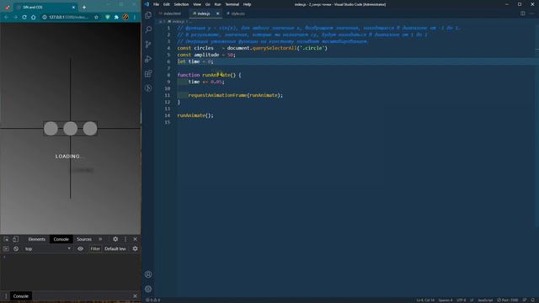Close the browser tab 'SIN and COS'
This screenshot has width=539, height=303.
[x=73, y=8]
